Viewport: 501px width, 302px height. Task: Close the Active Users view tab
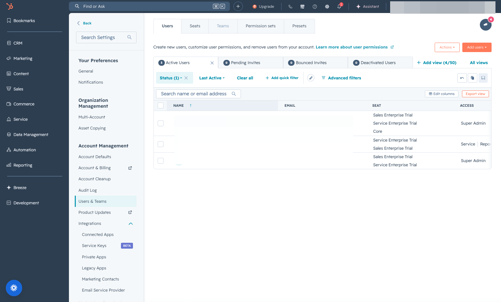212,63
